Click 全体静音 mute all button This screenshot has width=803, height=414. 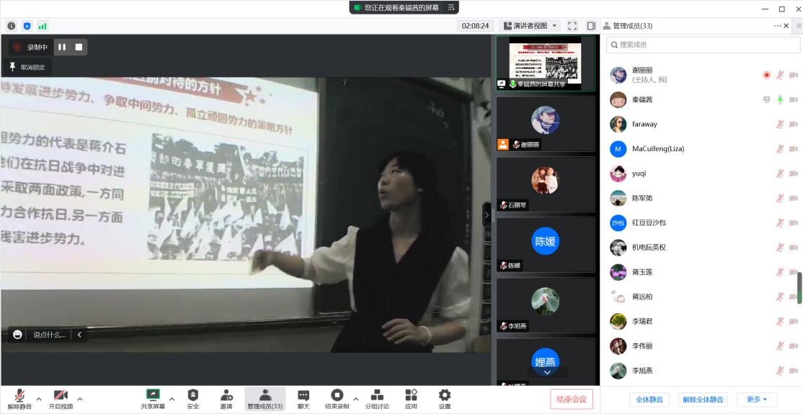tap(649, 400)
